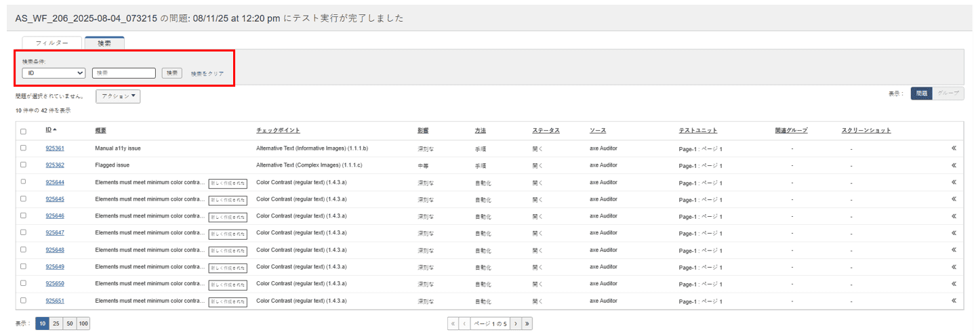The image size is (974, 336).
Task: Expand details chevron for issue 925362
Action: pos(953,165)
